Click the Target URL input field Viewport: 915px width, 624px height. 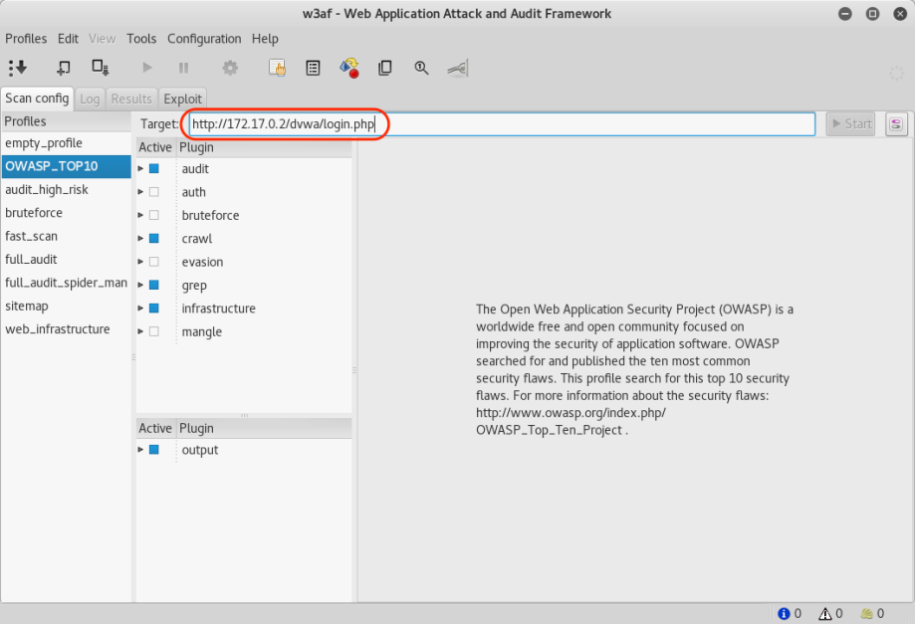502,123
